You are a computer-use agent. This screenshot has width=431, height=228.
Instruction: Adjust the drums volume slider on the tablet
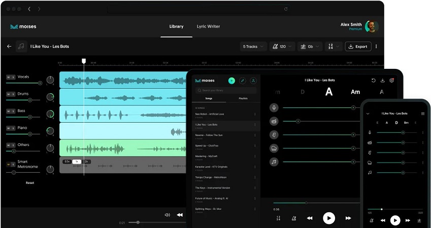(321, 121)
